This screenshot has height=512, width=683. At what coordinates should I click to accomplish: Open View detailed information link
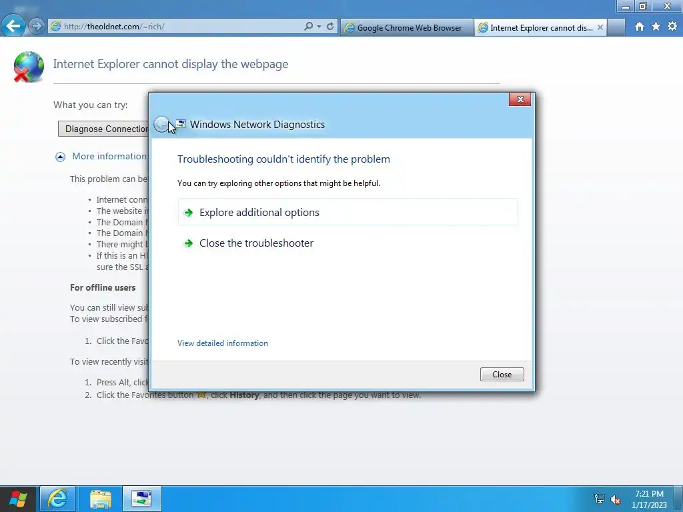tap(223, 343)
